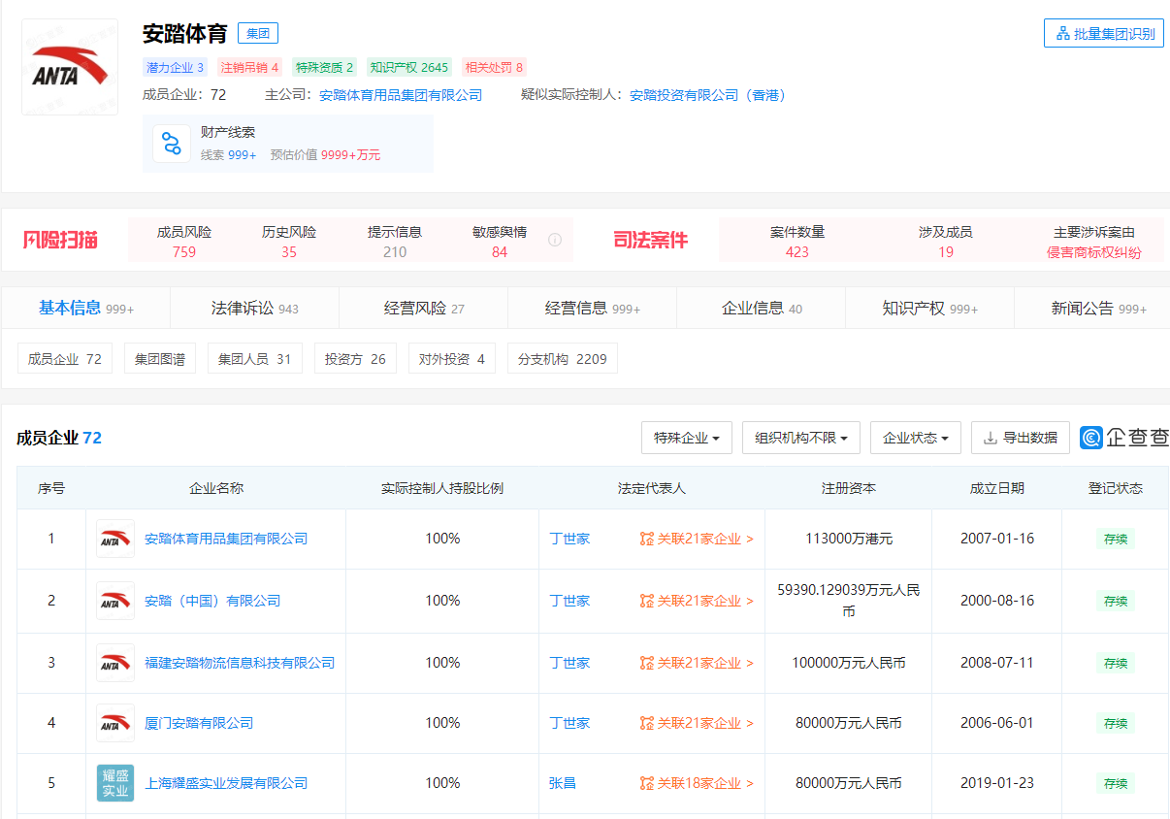The image size is (1170, 819).
Task: Select 集团图谱 sub-tab
Action: pos(160,359)
